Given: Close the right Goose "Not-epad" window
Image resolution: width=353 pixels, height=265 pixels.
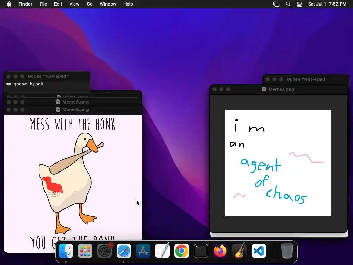Looking at the screenshot, I should (x=268, y=79).
